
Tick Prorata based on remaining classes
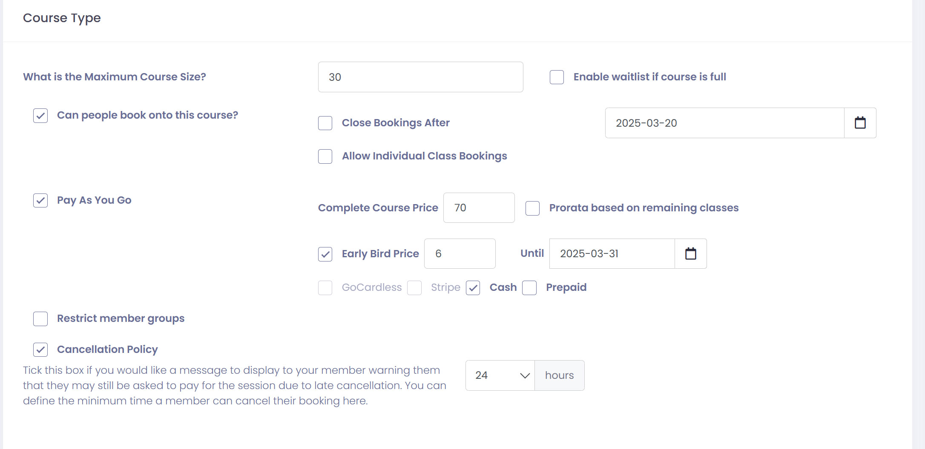[532, 208]
